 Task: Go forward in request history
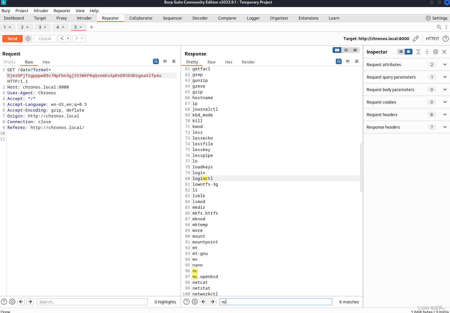(x=76, y=38)
